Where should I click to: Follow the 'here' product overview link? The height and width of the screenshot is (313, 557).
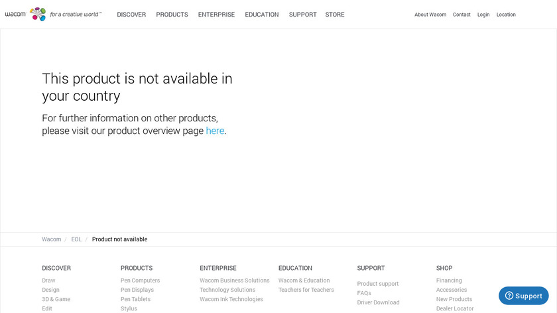(x=216, y=131)
